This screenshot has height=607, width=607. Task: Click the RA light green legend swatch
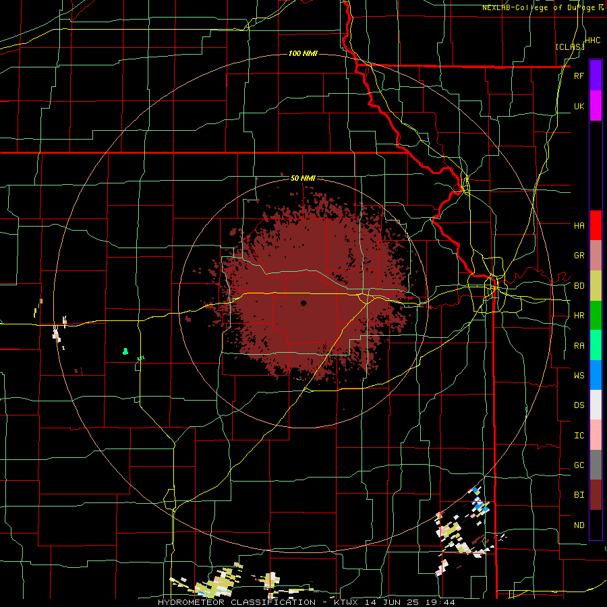[596, 345]
